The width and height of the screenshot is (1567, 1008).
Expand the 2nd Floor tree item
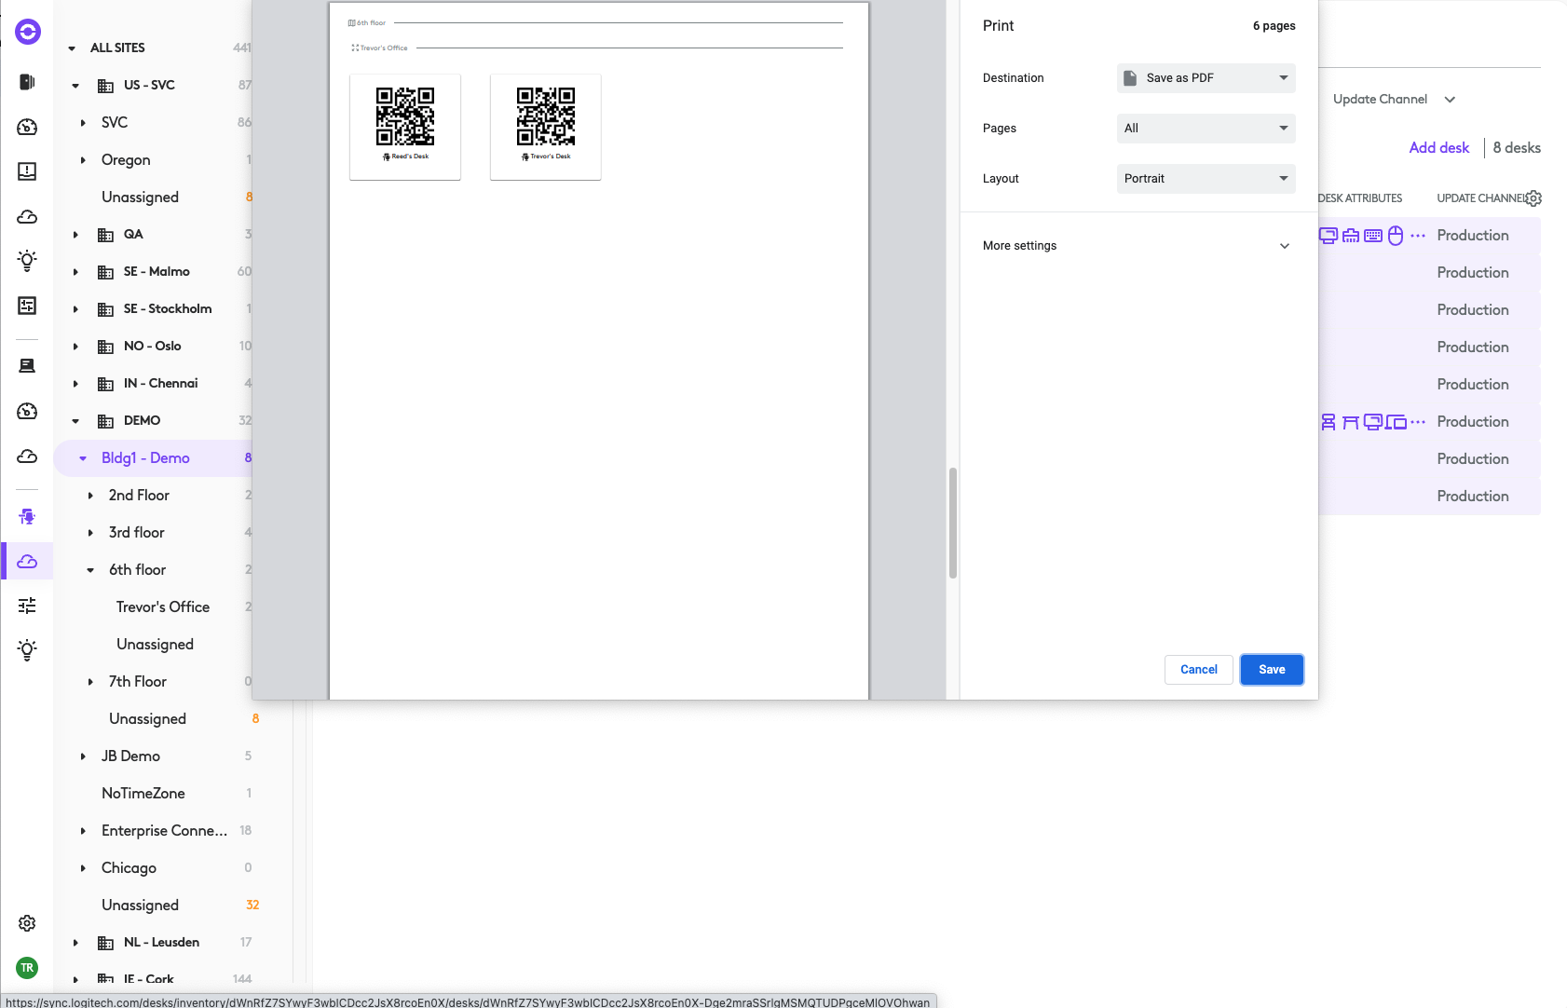click(90, 495)
